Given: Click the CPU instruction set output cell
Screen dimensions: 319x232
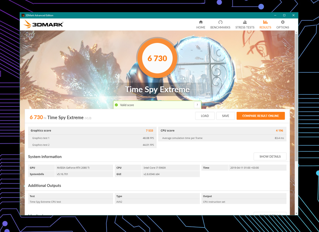Looking at the screenshot, I should point(244,202).
